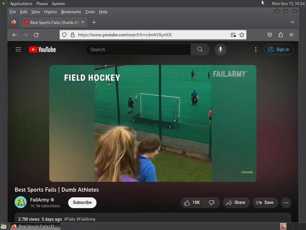Save page to Pocket icon
Screen dimensions: 306x230
click(x=270, y=35)
